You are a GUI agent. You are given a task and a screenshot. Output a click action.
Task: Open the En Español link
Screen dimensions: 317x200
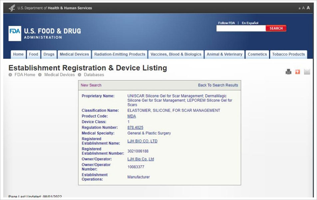(x=250, y=23)
